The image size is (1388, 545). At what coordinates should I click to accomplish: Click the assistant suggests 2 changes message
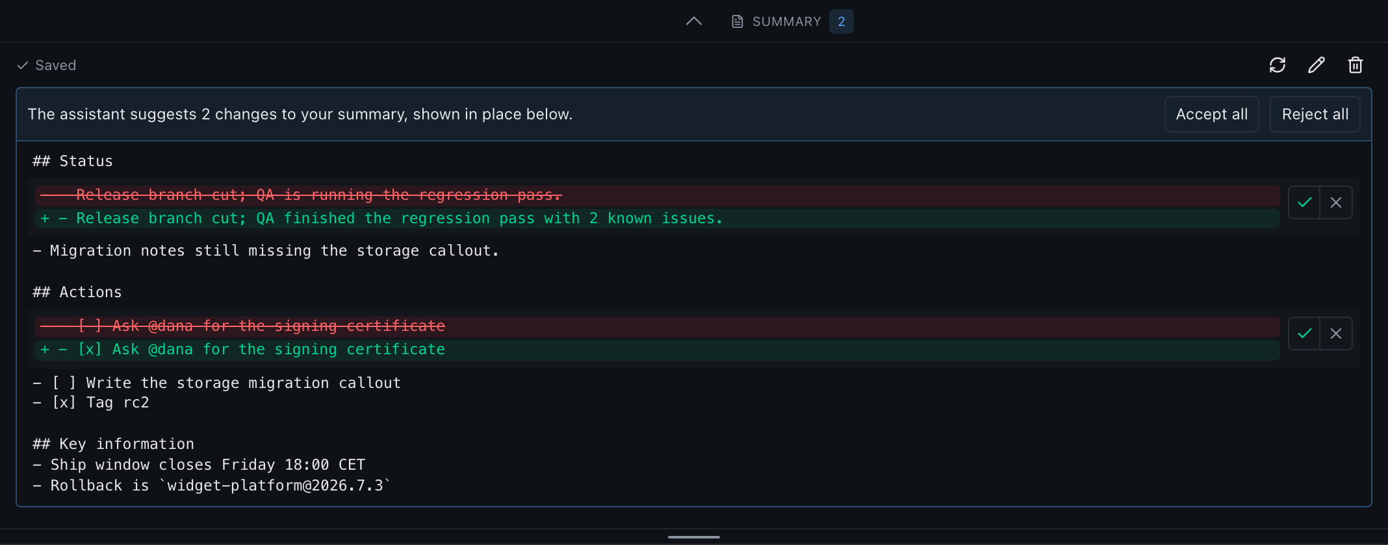(x=300, y=114)
